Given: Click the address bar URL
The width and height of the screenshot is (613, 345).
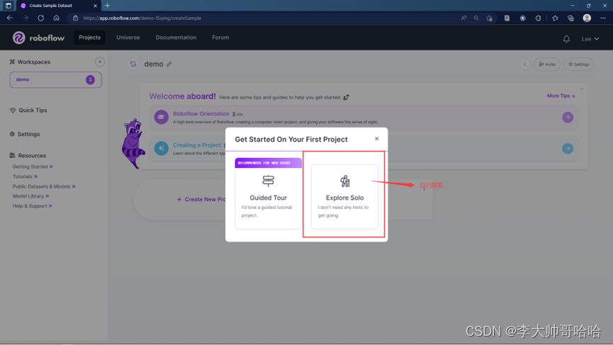Looking at the screenshot, I should (x=142, y=18).
